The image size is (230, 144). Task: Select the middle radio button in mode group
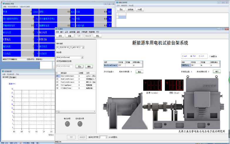191,56
